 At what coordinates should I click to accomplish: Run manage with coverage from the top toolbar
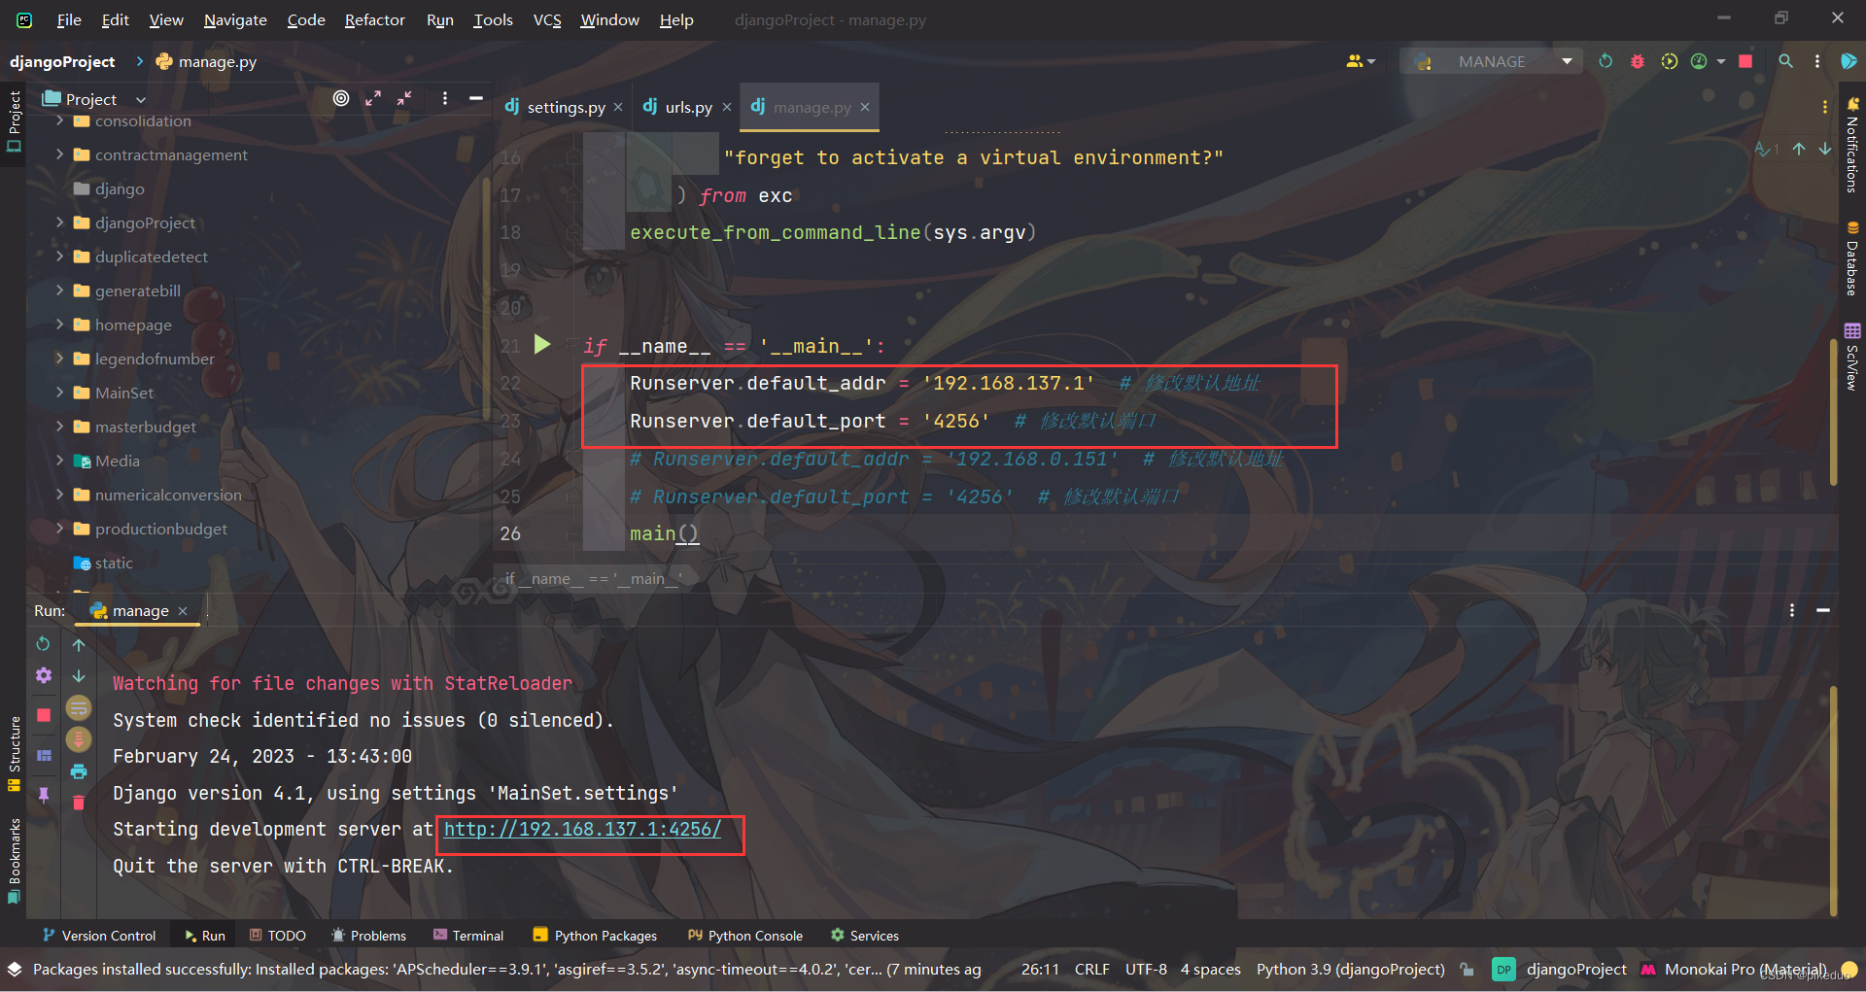pyautogui.click(x=1669, y=61)
